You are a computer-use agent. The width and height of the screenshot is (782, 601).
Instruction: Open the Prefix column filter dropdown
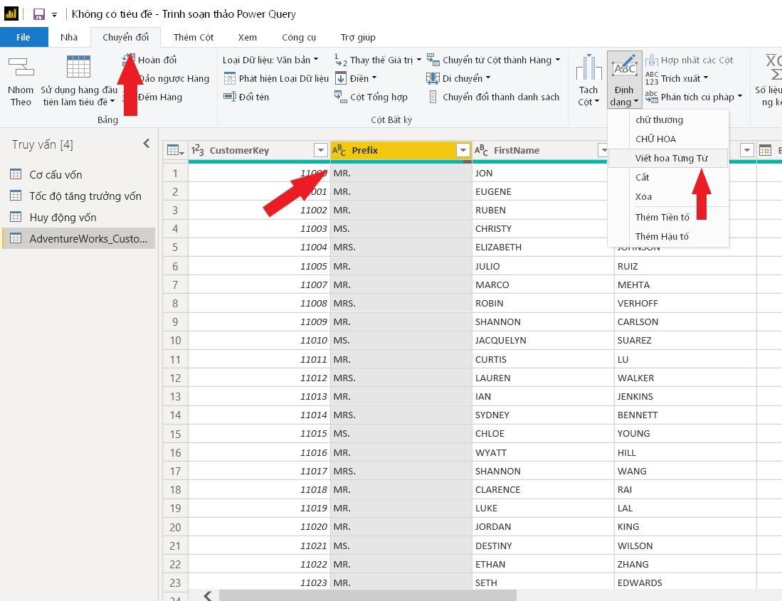point(463,150)
